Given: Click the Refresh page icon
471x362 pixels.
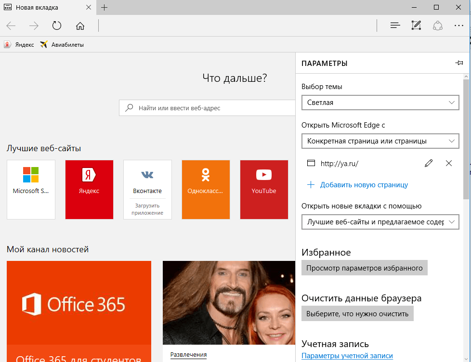Looking at the screenshot, I should pos(57,26).
